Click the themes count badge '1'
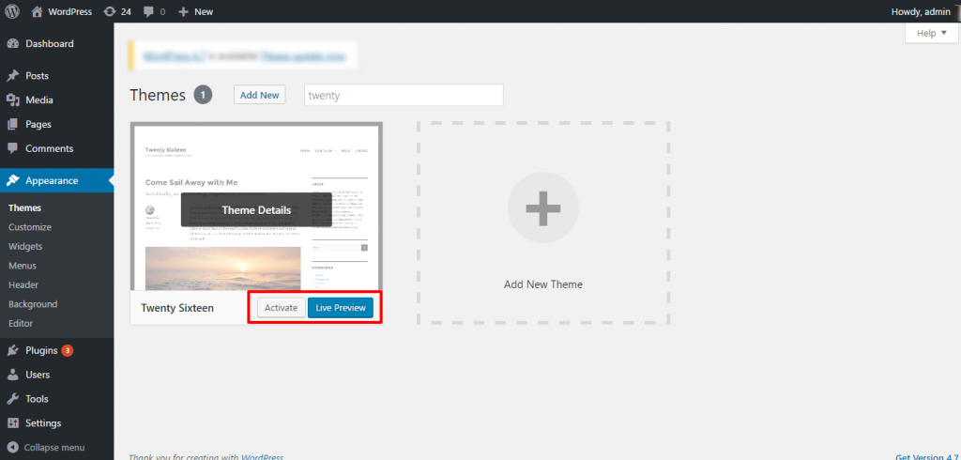961x460 pixels. click(203, 95)
